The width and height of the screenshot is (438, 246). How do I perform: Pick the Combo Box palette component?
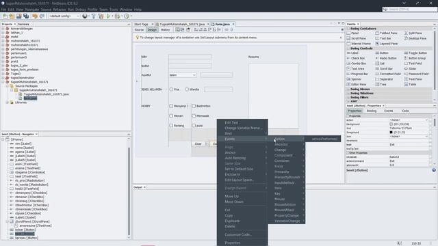[x=357, y=64]
